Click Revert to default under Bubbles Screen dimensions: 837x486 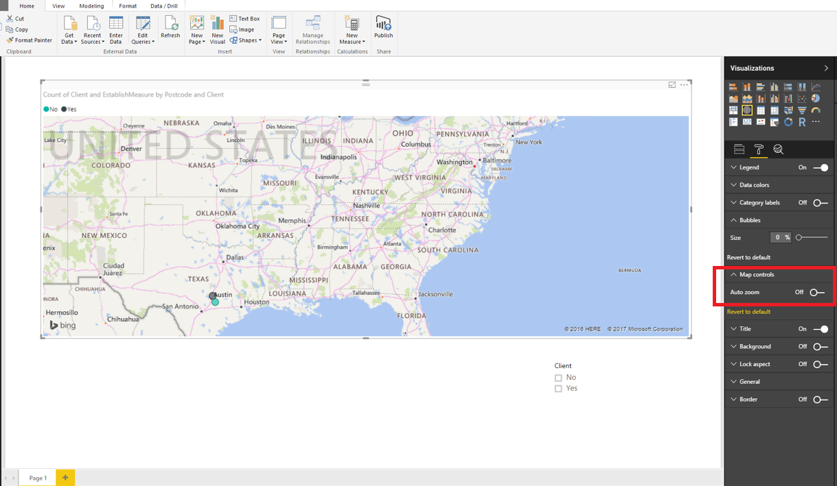[x=748, y=258]
